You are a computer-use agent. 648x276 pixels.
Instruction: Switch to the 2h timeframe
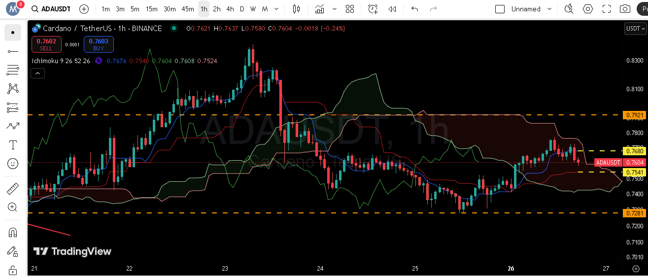pos(217,9)
